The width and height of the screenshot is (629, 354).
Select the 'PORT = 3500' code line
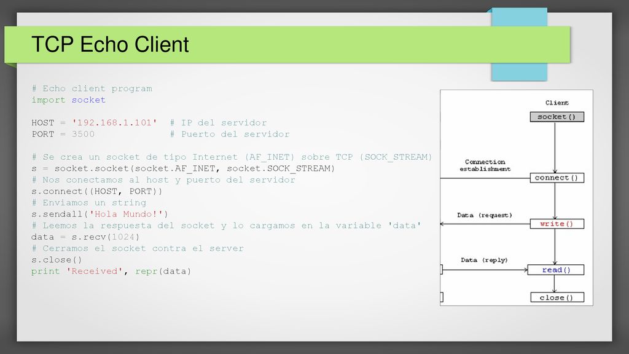tap(63, 134)
